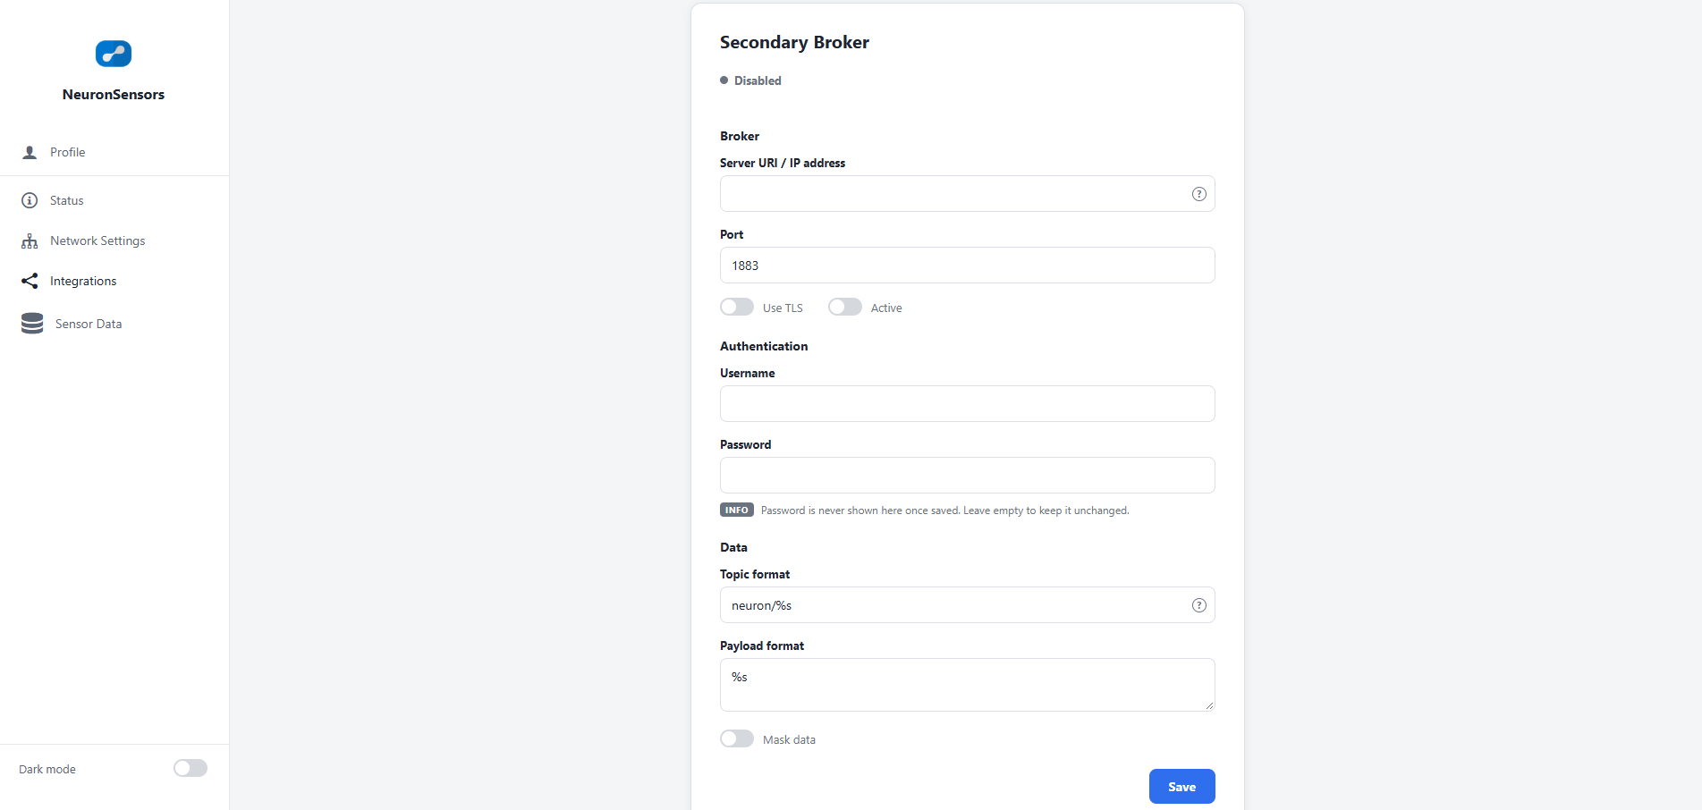Click inside the Payload format textarea
Image resolution: width=1702 pixels, height=810 pixels.
(968, 685)
